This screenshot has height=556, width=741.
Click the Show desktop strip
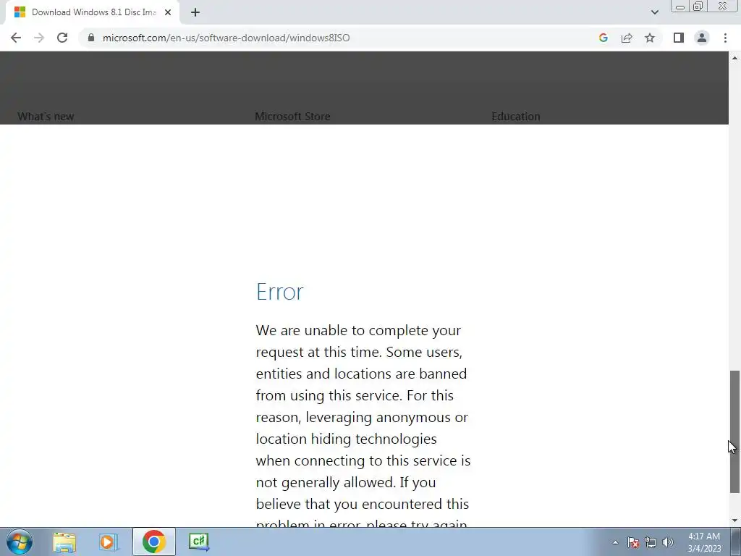click(736, 542)
